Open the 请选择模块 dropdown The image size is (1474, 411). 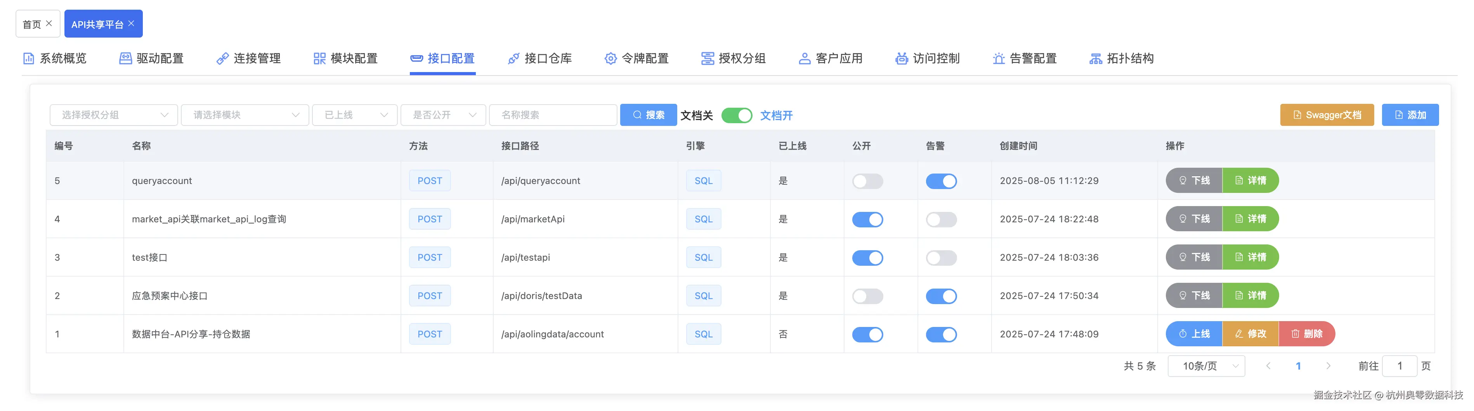245,115
